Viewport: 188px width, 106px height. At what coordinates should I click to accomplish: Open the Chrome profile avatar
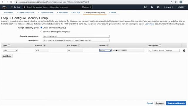click(181, 2)
